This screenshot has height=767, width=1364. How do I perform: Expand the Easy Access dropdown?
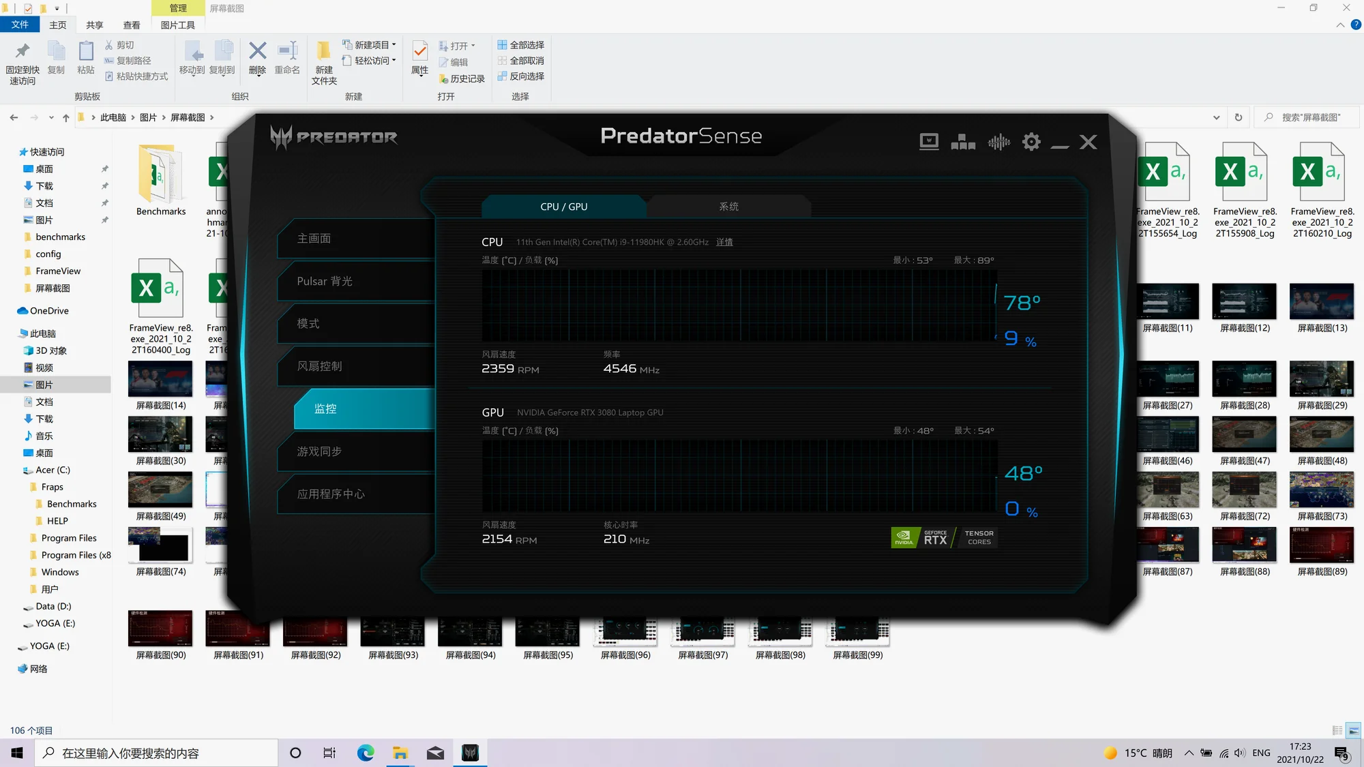point(394,61)
